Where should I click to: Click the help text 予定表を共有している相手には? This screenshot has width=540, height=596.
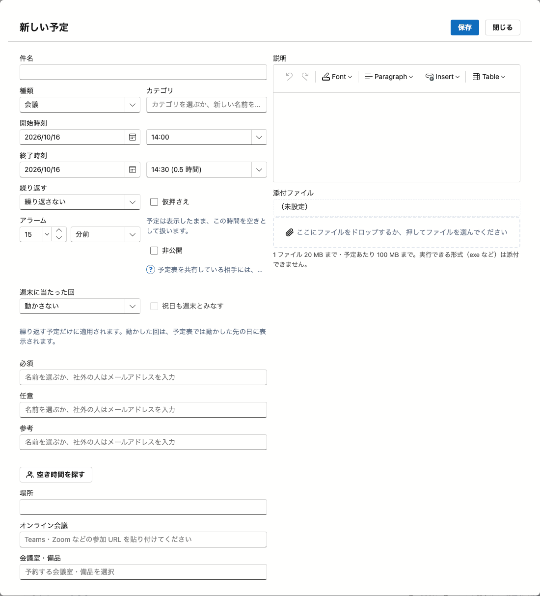(x=210, y=270)
